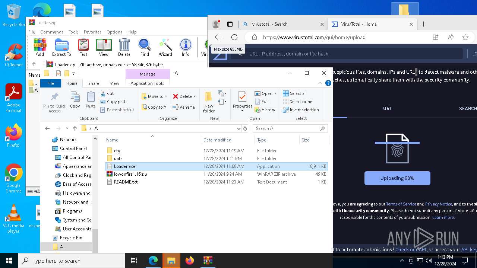The height and width of the screenshot is (268, 477).
Task: Select data folder
Action: click(x=216, y=159)
